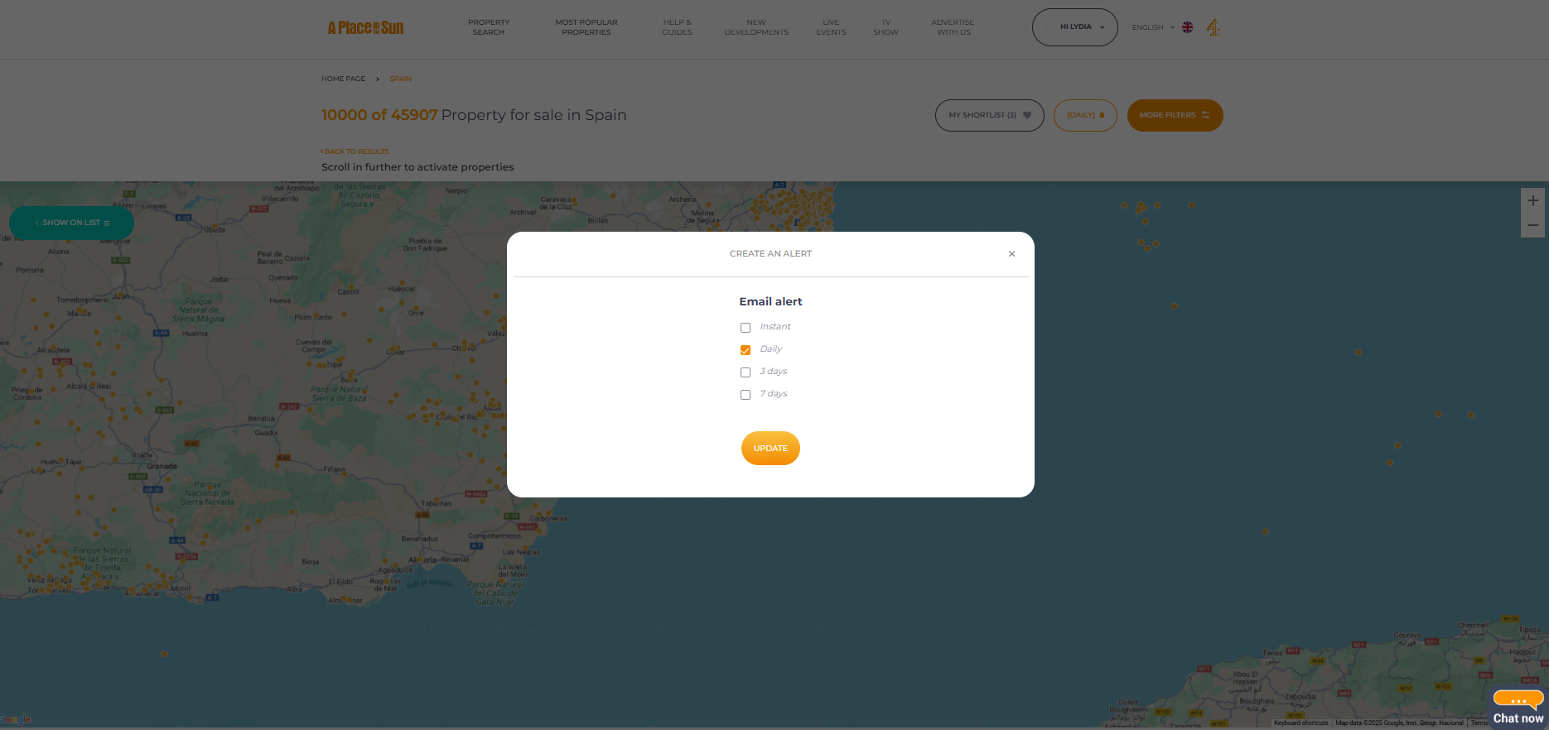Click the Channel 4 logo icon
The width and height of the screenshot is (1549, 730).
pyautogui.click(x=1213, y=28)
